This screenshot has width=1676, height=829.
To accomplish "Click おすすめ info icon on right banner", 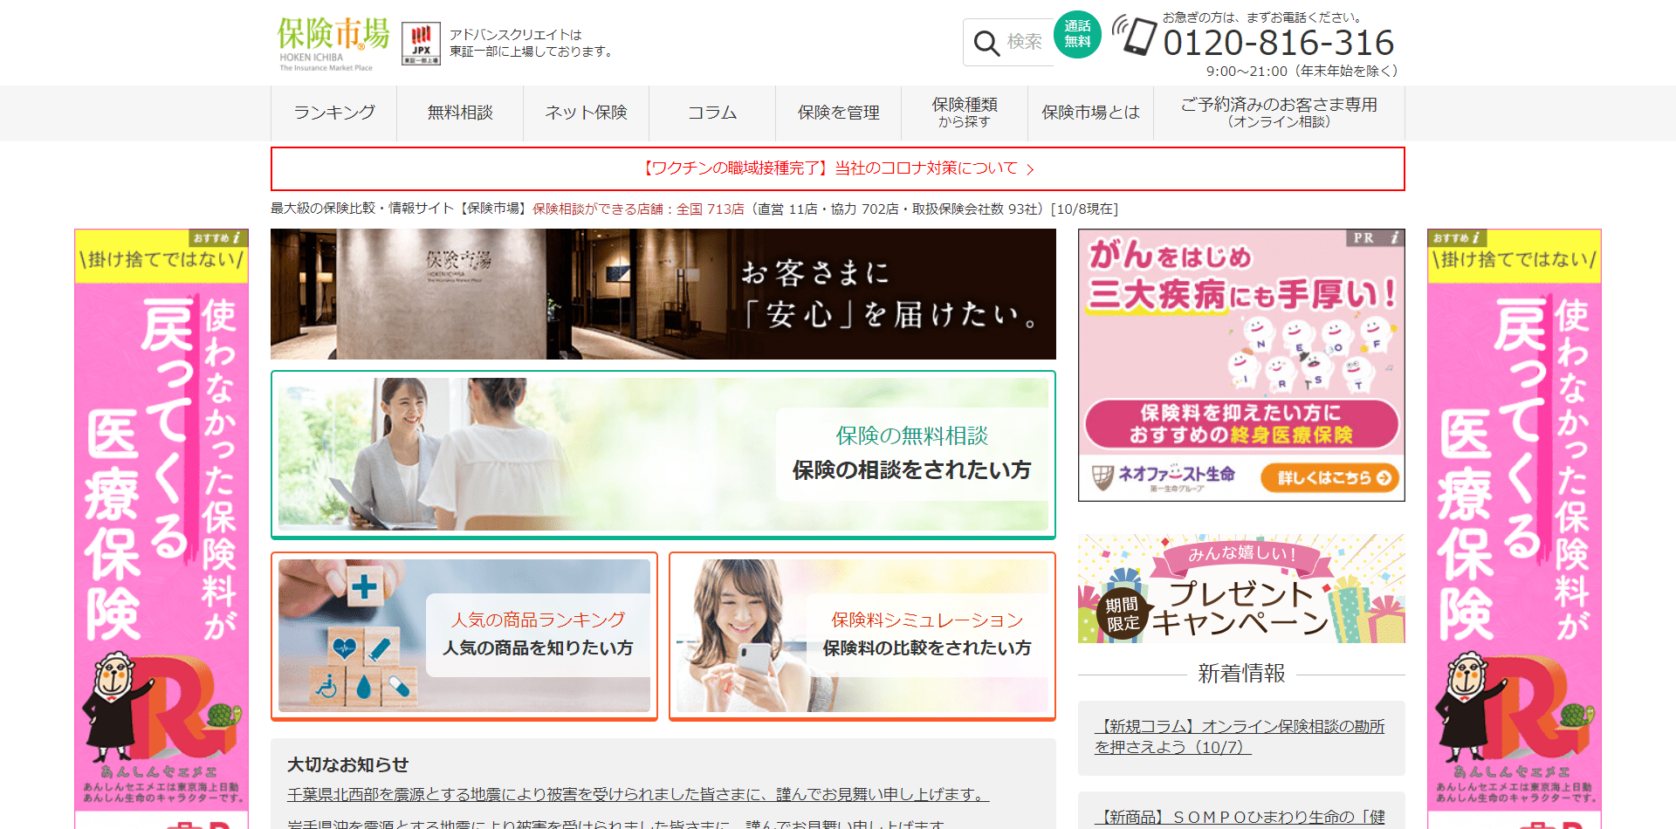I will 1458,237.
